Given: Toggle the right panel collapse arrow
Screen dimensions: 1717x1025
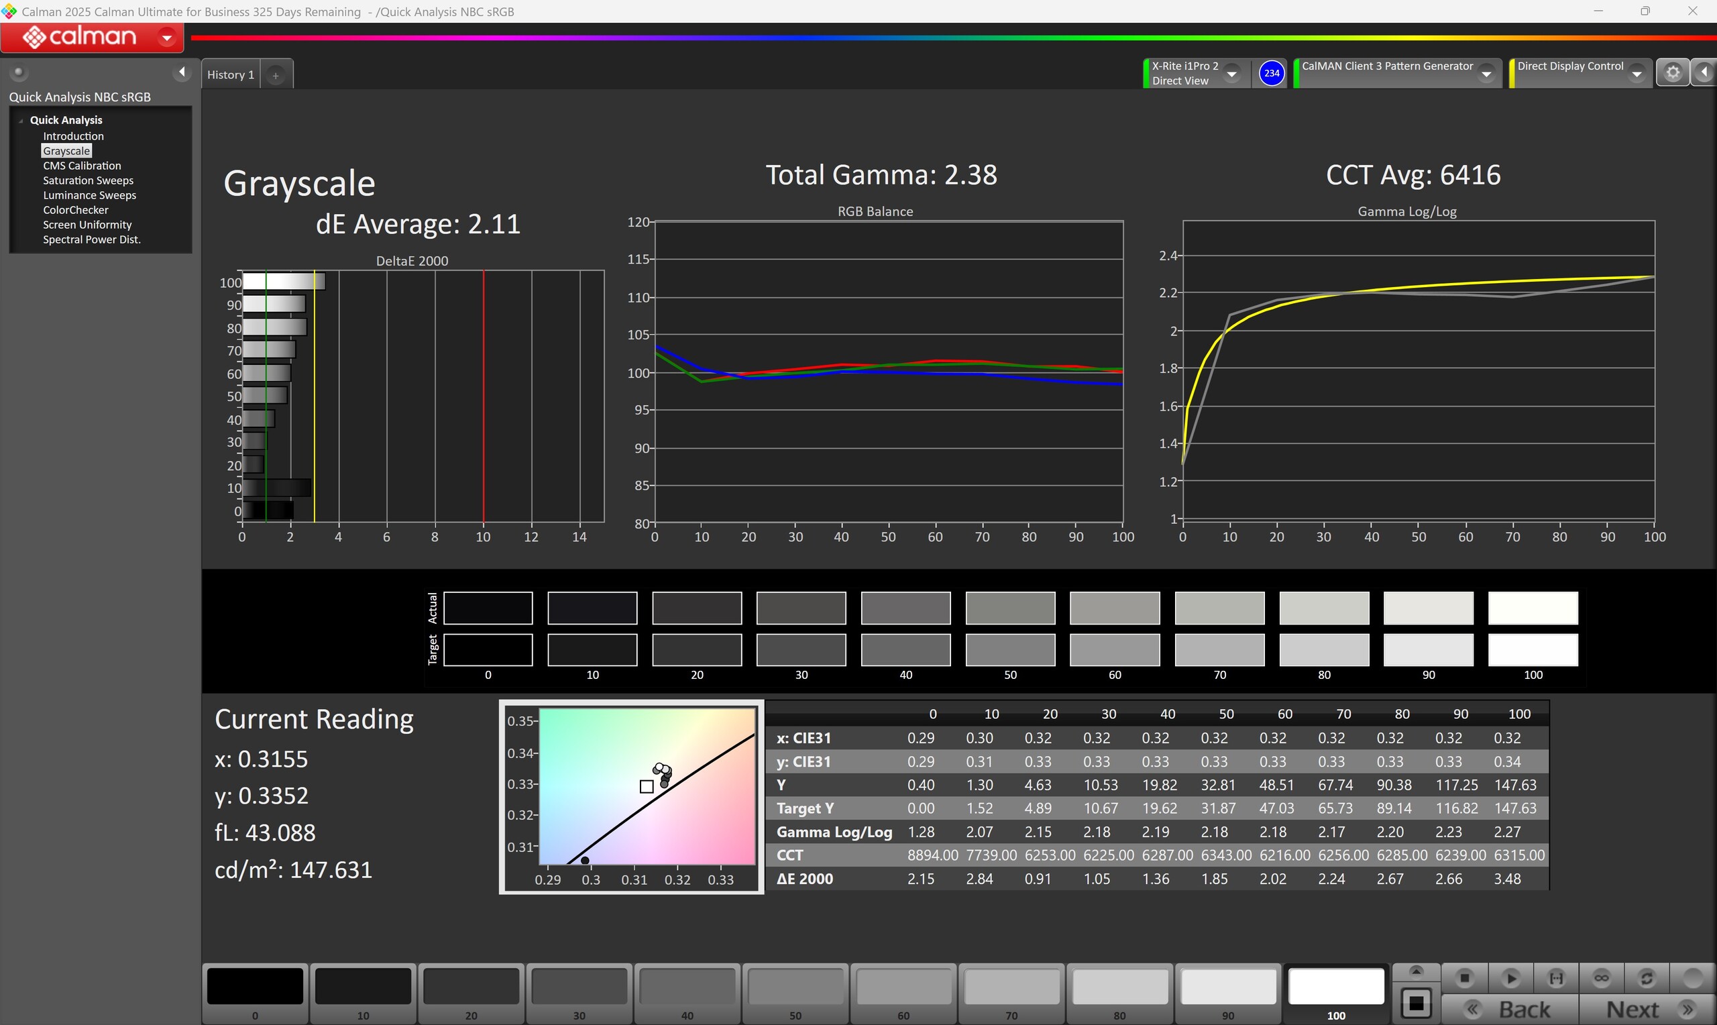Looking at the screenshot, I should [x=1704, y=72].
